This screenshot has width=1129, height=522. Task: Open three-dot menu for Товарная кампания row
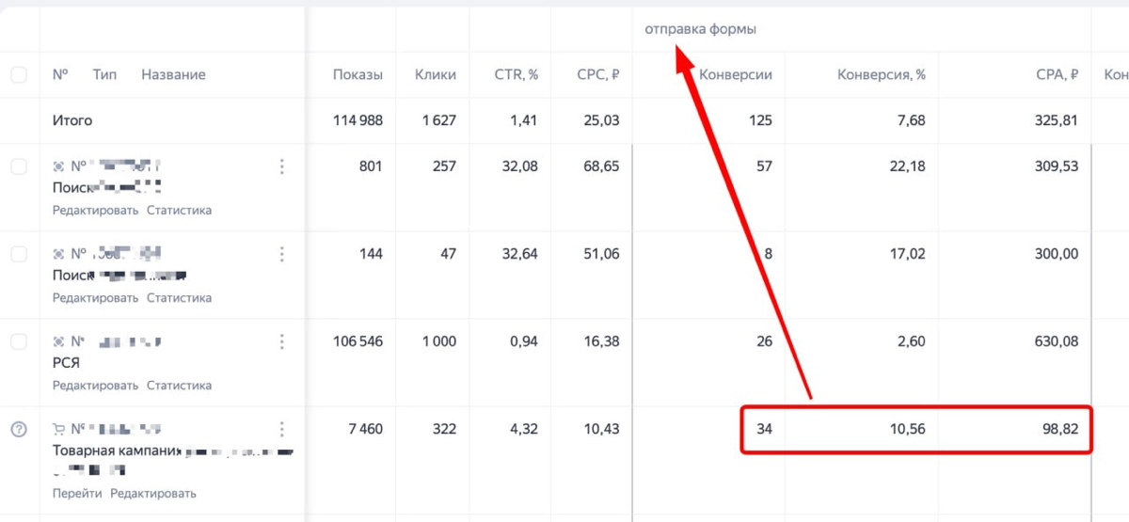(x=281, y=429)
